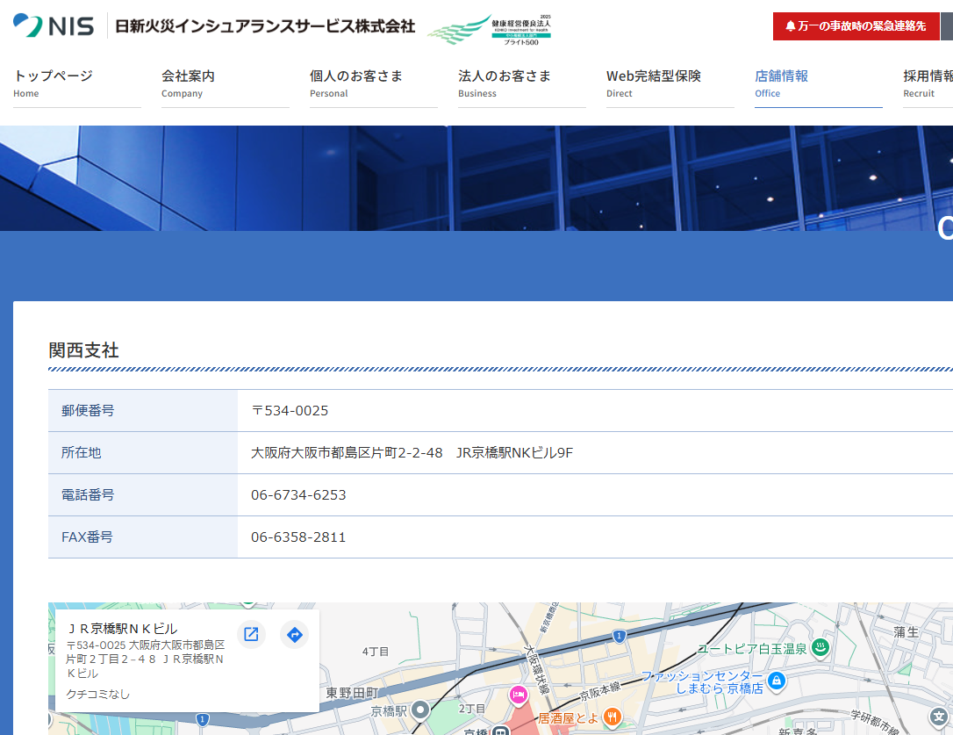
Task: Click the green hot spring marker icon
Action: pyautogui.click(x=820, y=649)
